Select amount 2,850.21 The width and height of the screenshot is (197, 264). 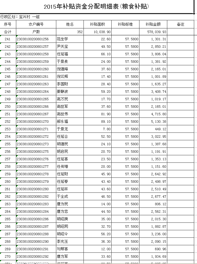[x=153, y=47]
